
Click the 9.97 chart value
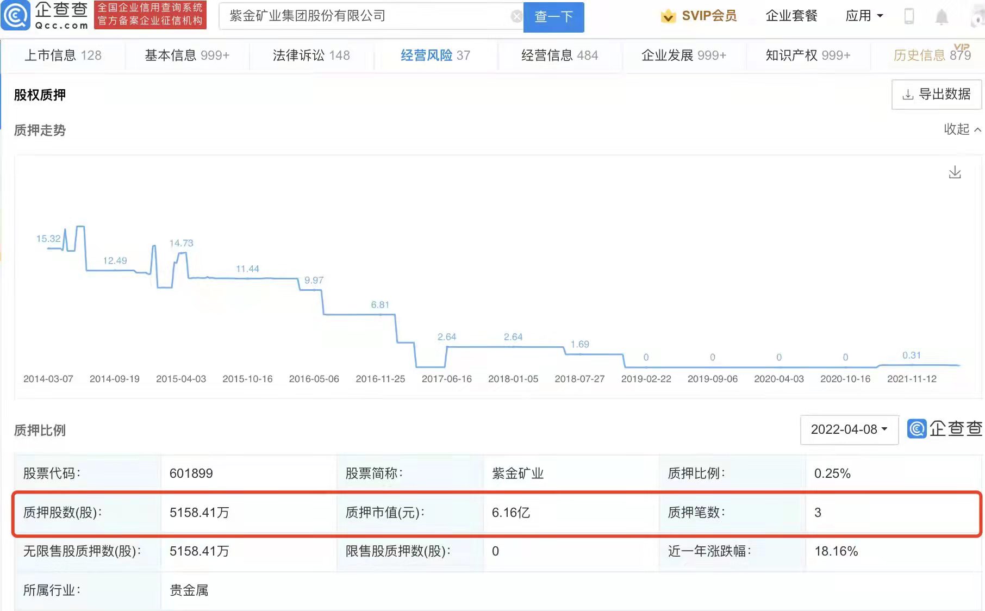tap(314, 280)
